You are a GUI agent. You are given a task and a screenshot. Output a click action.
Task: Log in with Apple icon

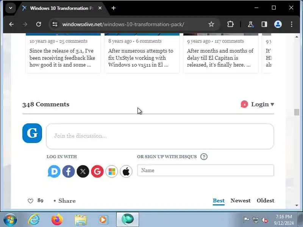point(126,171)
